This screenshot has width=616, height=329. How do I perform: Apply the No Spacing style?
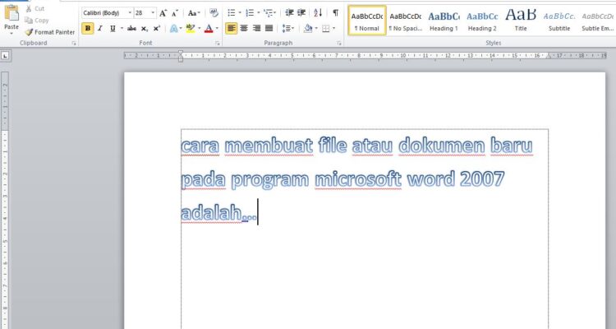(406, 21)
